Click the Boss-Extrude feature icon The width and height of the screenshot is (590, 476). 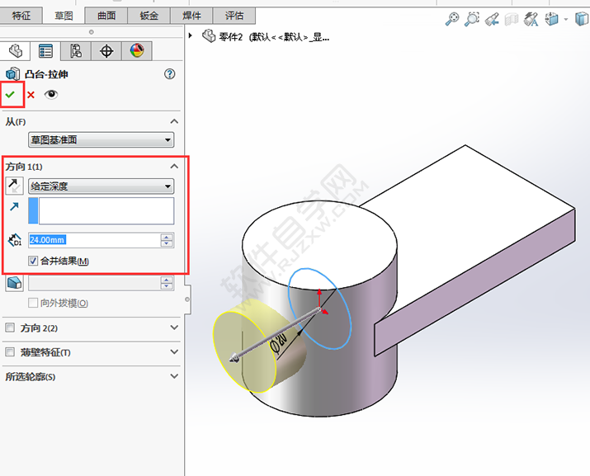13,74
